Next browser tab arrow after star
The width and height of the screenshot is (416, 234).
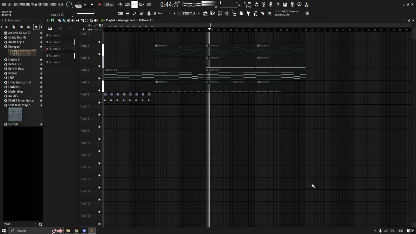coord(41,27)
